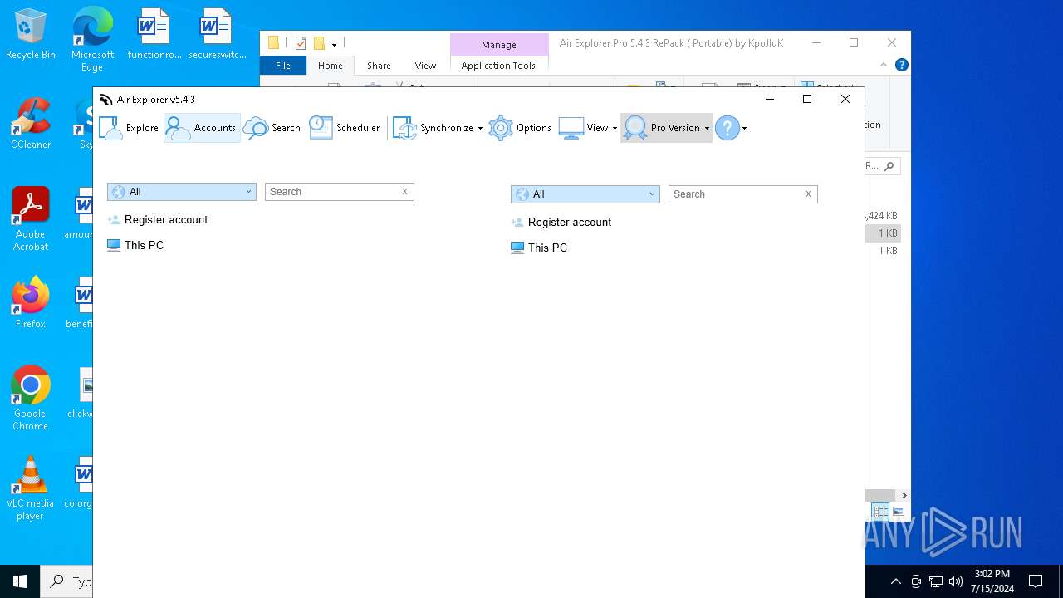Image resolution: width=1063 pixels, height=598 pixels.
Task: Expand the Help dropdown arrow
Action: pyautogui.click(x=744, y=129)
